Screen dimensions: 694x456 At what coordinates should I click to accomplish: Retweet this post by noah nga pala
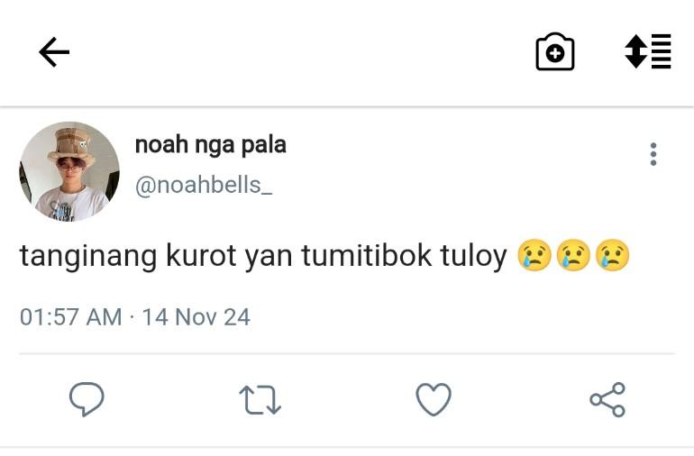pos(260,399)
